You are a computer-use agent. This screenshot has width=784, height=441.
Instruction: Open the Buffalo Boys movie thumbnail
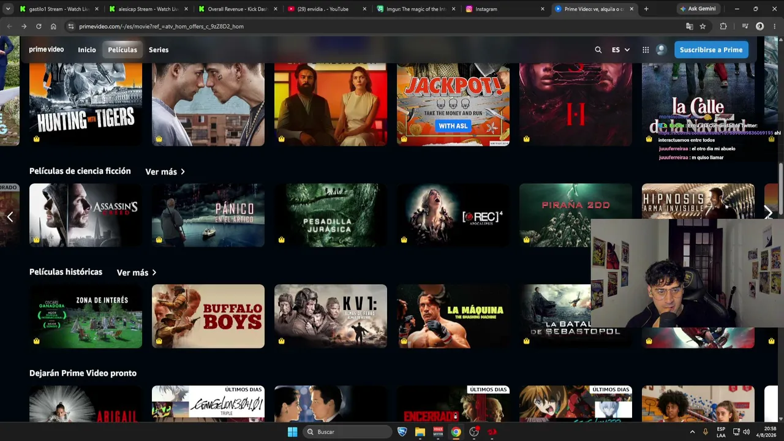coord(208,316)
